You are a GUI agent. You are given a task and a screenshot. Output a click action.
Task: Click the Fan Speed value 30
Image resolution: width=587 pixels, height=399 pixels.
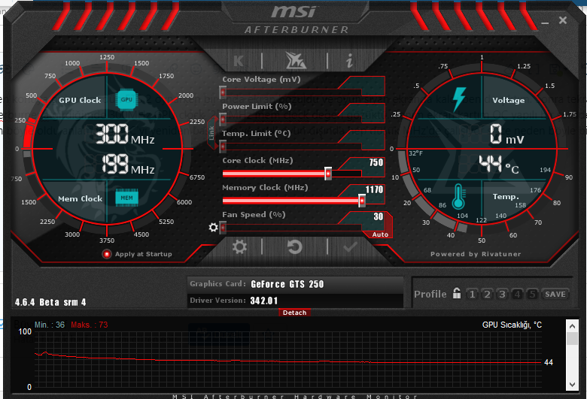point(378,216)
